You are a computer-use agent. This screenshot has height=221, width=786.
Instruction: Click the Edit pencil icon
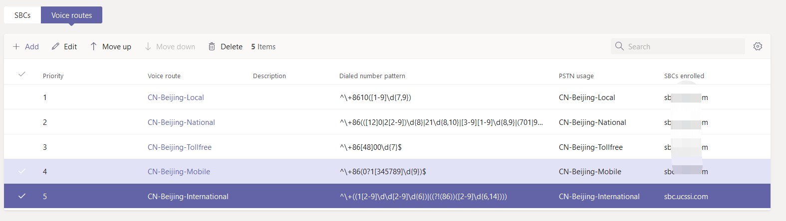click(x=55, y=46)
